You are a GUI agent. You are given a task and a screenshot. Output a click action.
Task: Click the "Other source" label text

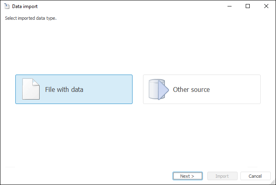coord(191,89)
